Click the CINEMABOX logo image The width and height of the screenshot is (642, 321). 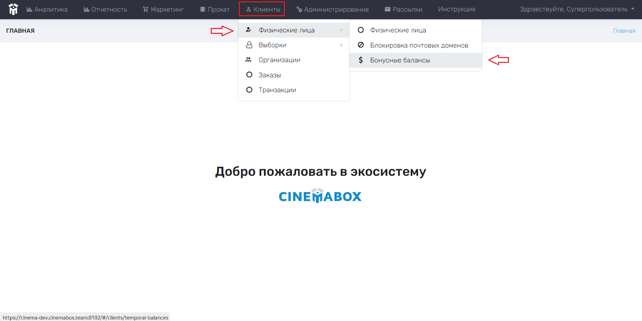(320, 196)
